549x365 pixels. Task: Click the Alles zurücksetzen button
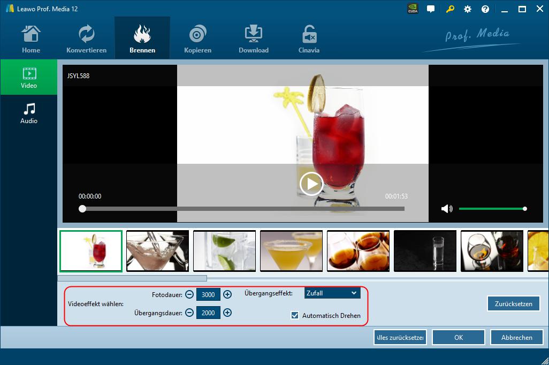(x=400, y=338)
